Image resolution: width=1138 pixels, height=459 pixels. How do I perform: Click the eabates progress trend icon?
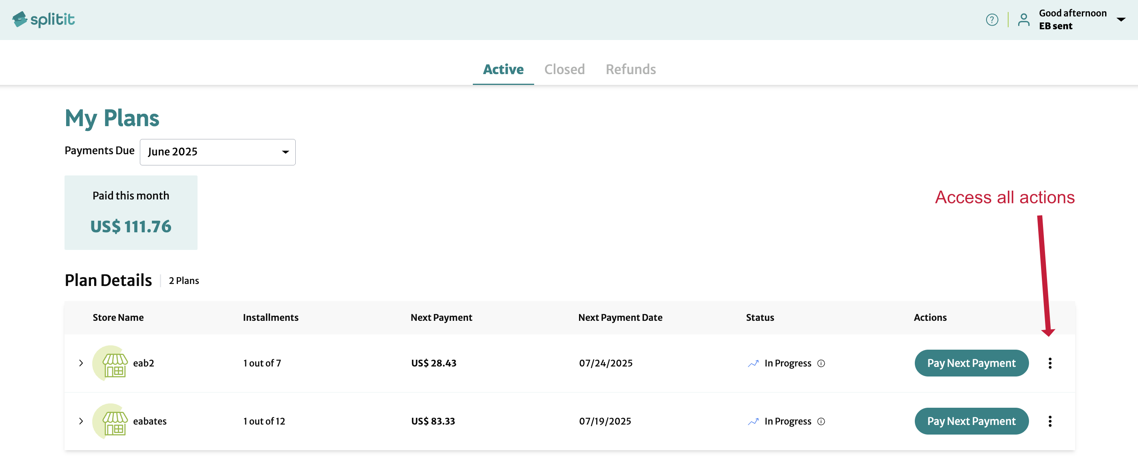[753, 421]
